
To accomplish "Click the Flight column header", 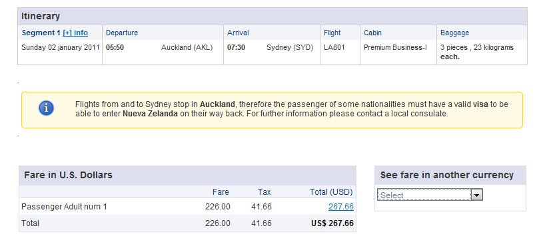I will point(332,33).
